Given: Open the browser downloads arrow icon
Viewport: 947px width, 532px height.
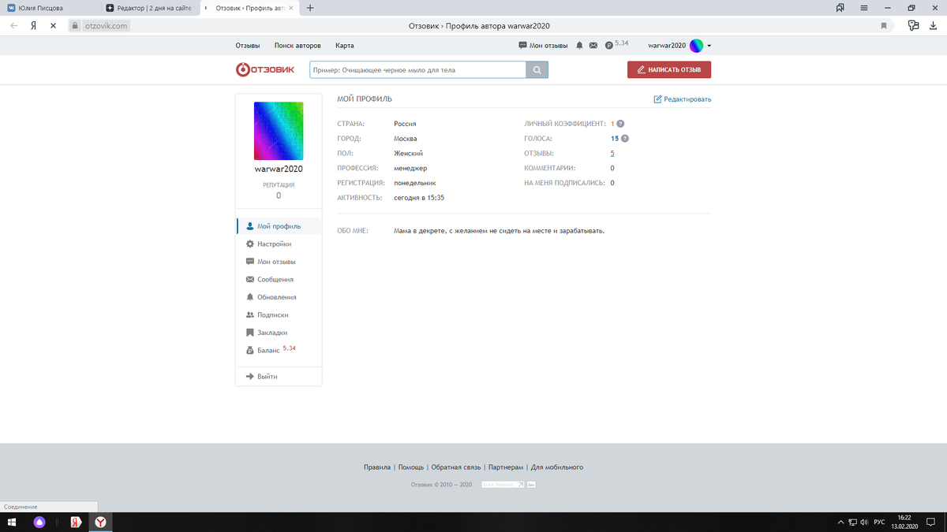Looking at the screenshot, I should click(x=933, y=25).
